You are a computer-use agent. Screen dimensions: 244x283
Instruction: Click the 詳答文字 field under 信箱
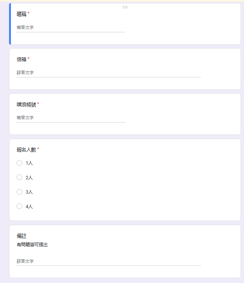[108, 73]
